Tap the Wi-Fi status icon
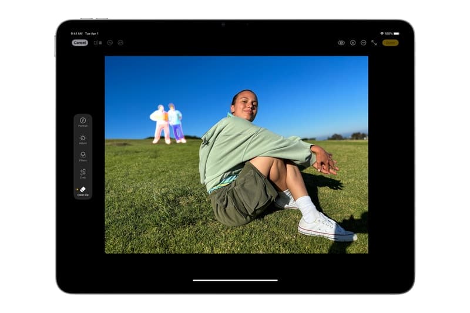Viewport: 470px width, 313px height. point(382,33)
